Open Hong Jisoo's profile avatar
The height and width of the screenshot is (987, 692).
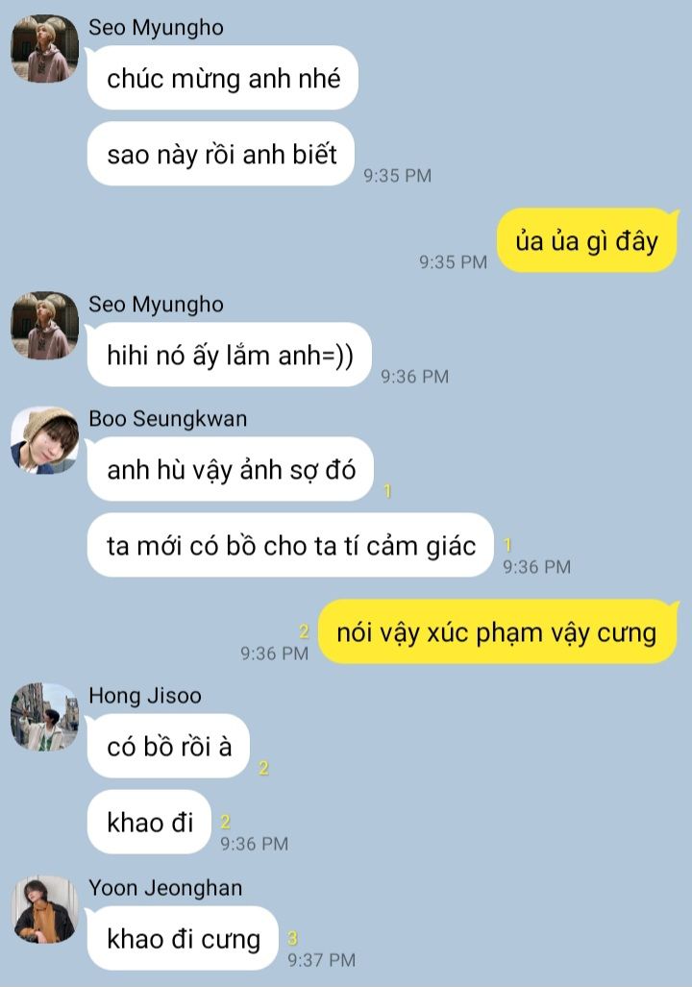[45, 717]
